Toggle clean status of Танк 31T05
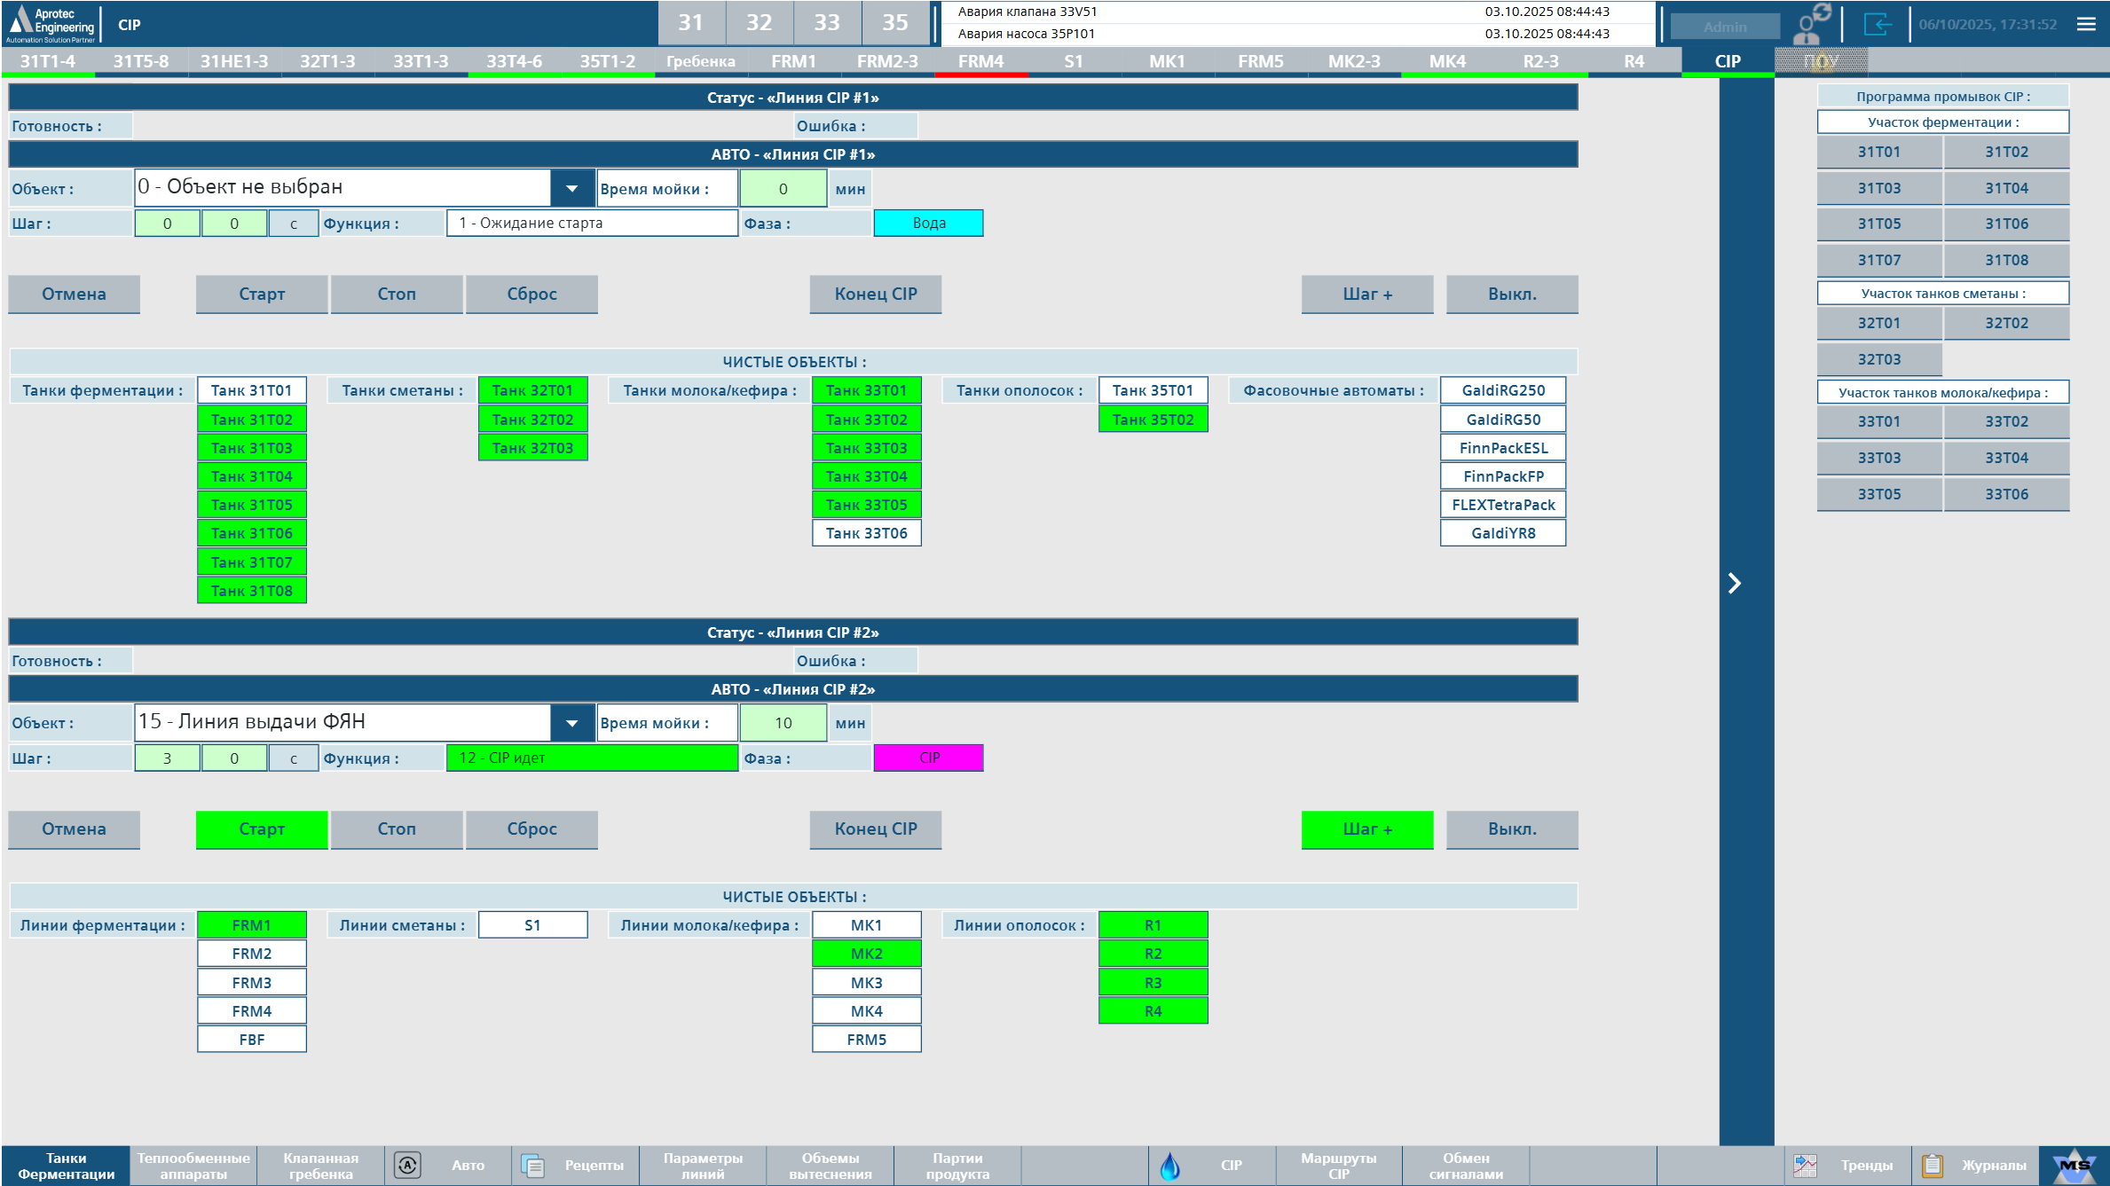This screenshot has height=1186, width=2110. pos(251,504)
